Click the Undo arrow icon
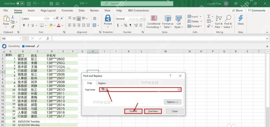This screenshot has width=270, height=127. pos(35,4)
